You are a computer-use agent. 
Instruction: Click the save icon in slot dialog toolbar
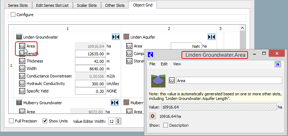278,64
